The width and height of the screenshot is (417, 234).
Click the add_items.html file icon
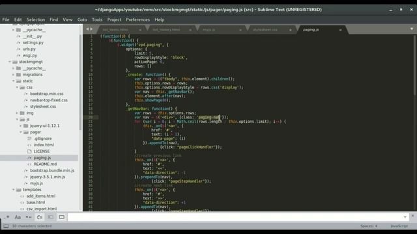[22, 196]
